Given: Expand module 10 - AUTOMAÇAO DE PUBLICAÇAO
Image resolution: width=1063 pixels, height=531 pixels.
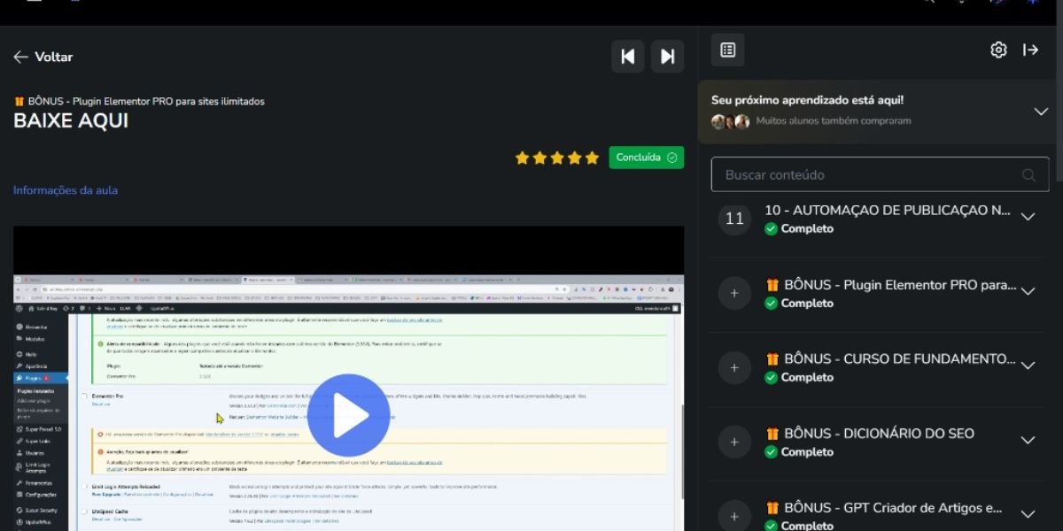Looking at the screenshot, I should pos(1028,217).
